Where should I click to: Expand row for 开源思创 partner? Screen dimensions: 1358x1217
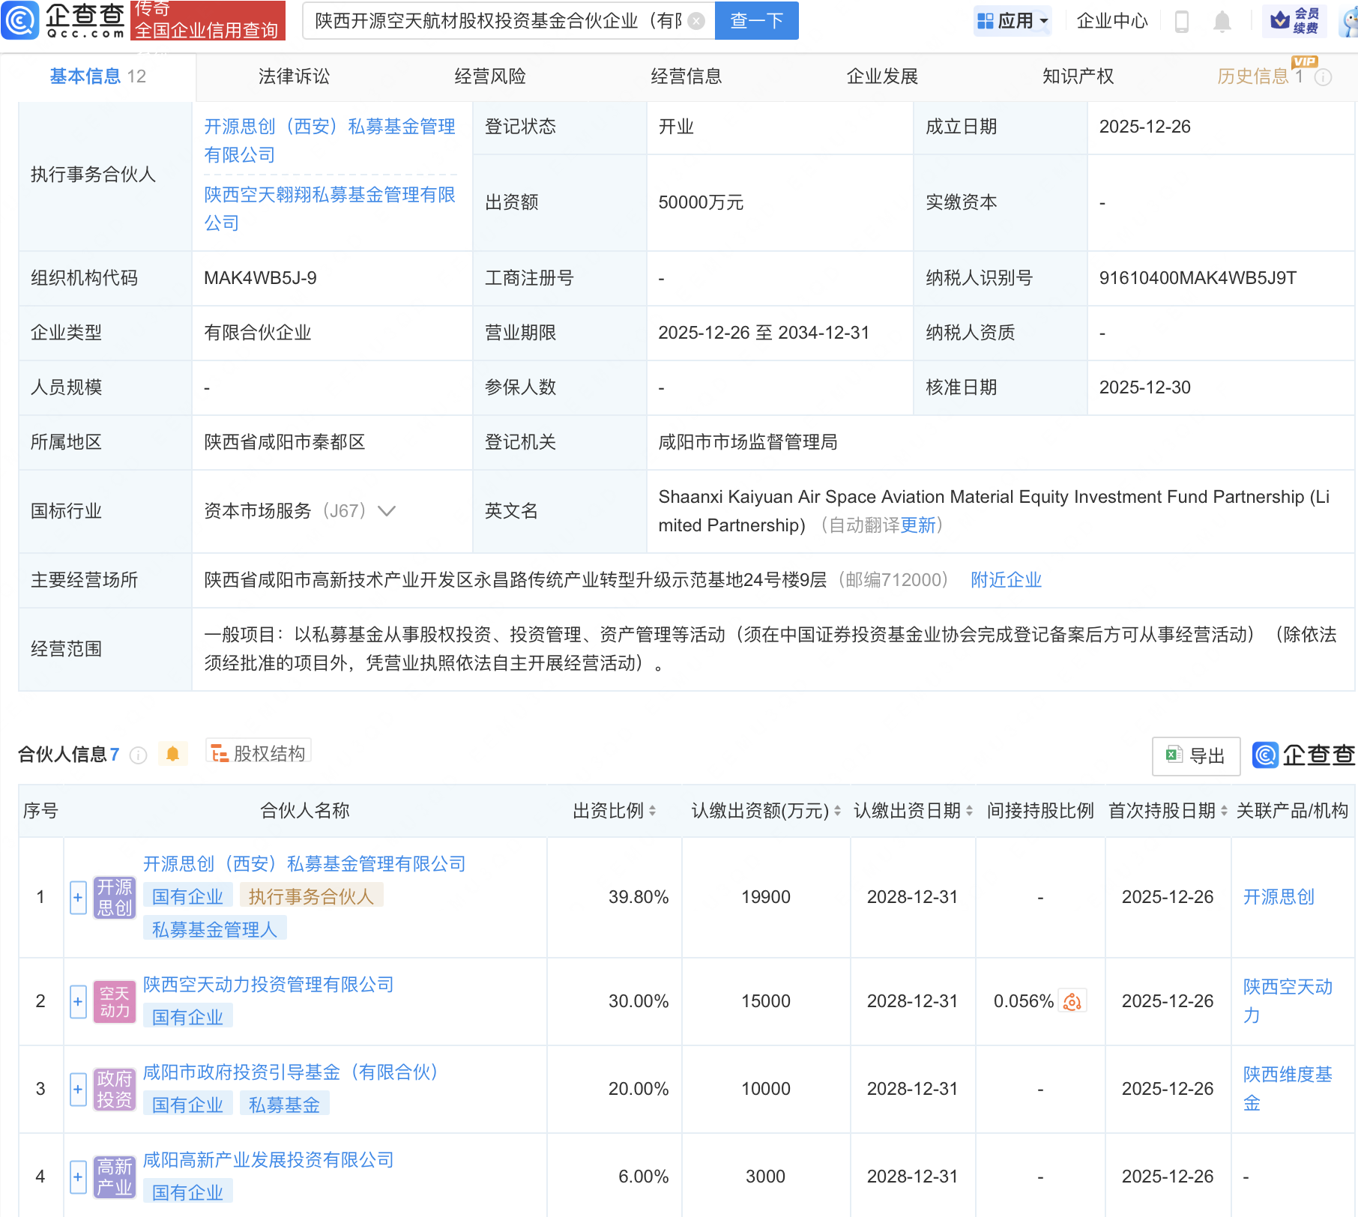tap(78, 897)
